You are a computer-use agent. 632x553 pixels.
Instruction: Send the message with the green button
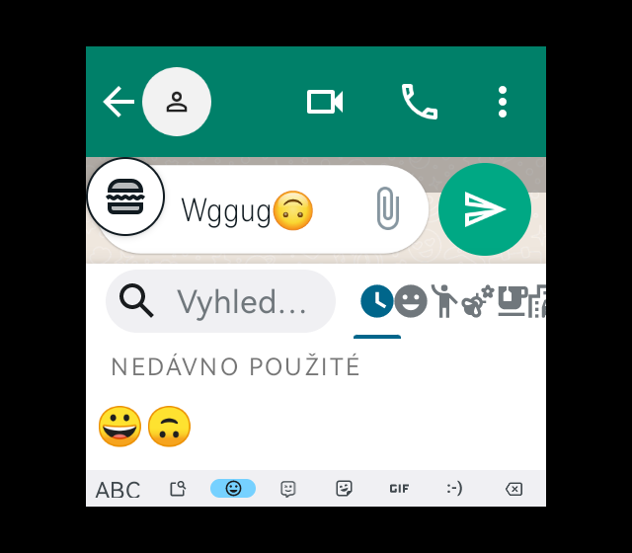485,209
